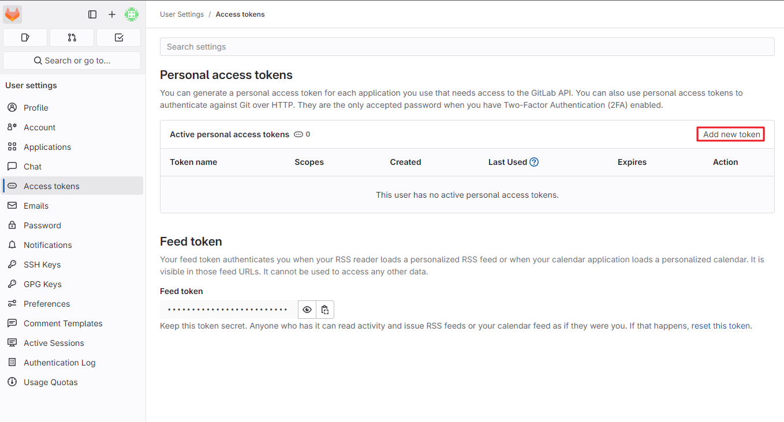Click the Preferences sliders icon
The image size is (784, 422).
coord(12,304)
